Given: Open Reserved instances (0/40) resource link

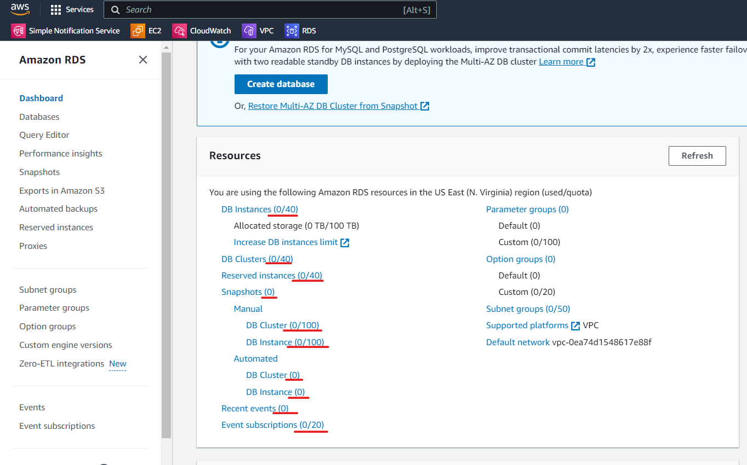Looking at the screenshot, I should click(272, 276).
